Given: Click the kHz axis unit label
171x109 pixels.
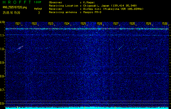Looking at the screenshot, I should point(2,22).
